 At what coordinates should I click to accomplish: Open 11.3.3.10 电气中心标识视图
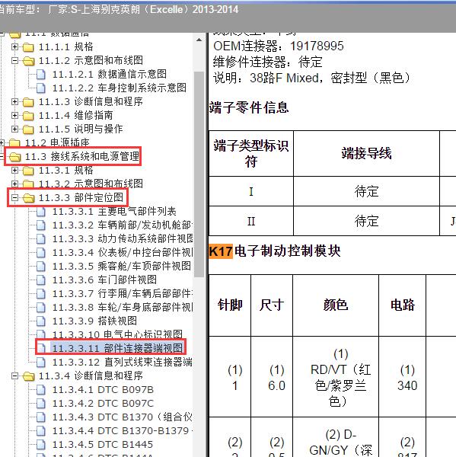pos(117,334)
